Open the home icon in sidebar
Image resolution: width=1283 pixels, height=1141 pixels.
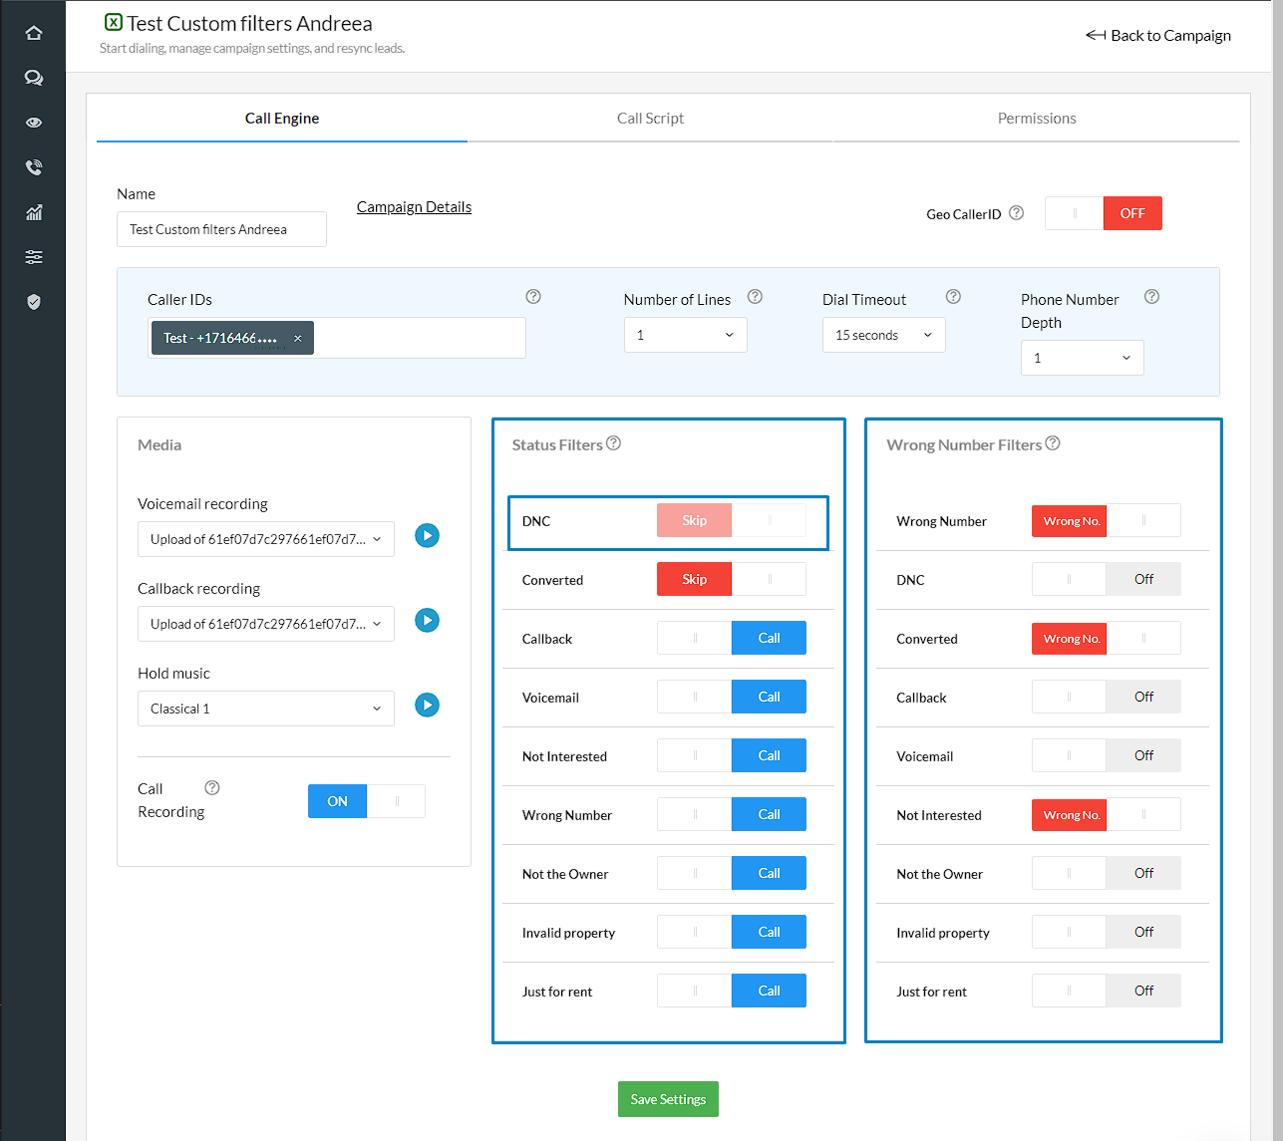(x=34, y=33)
